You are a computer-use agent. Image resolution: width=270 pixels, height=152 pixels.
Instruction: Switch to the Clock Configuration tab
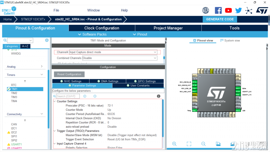pyautogui.click(x=102, y=28)
